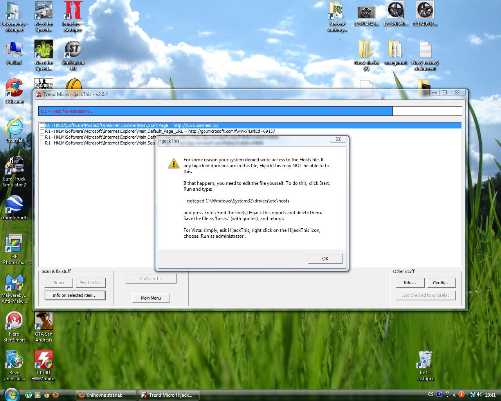Open Google Earth desktop icon
501x401 pixels.
[14, 208]
